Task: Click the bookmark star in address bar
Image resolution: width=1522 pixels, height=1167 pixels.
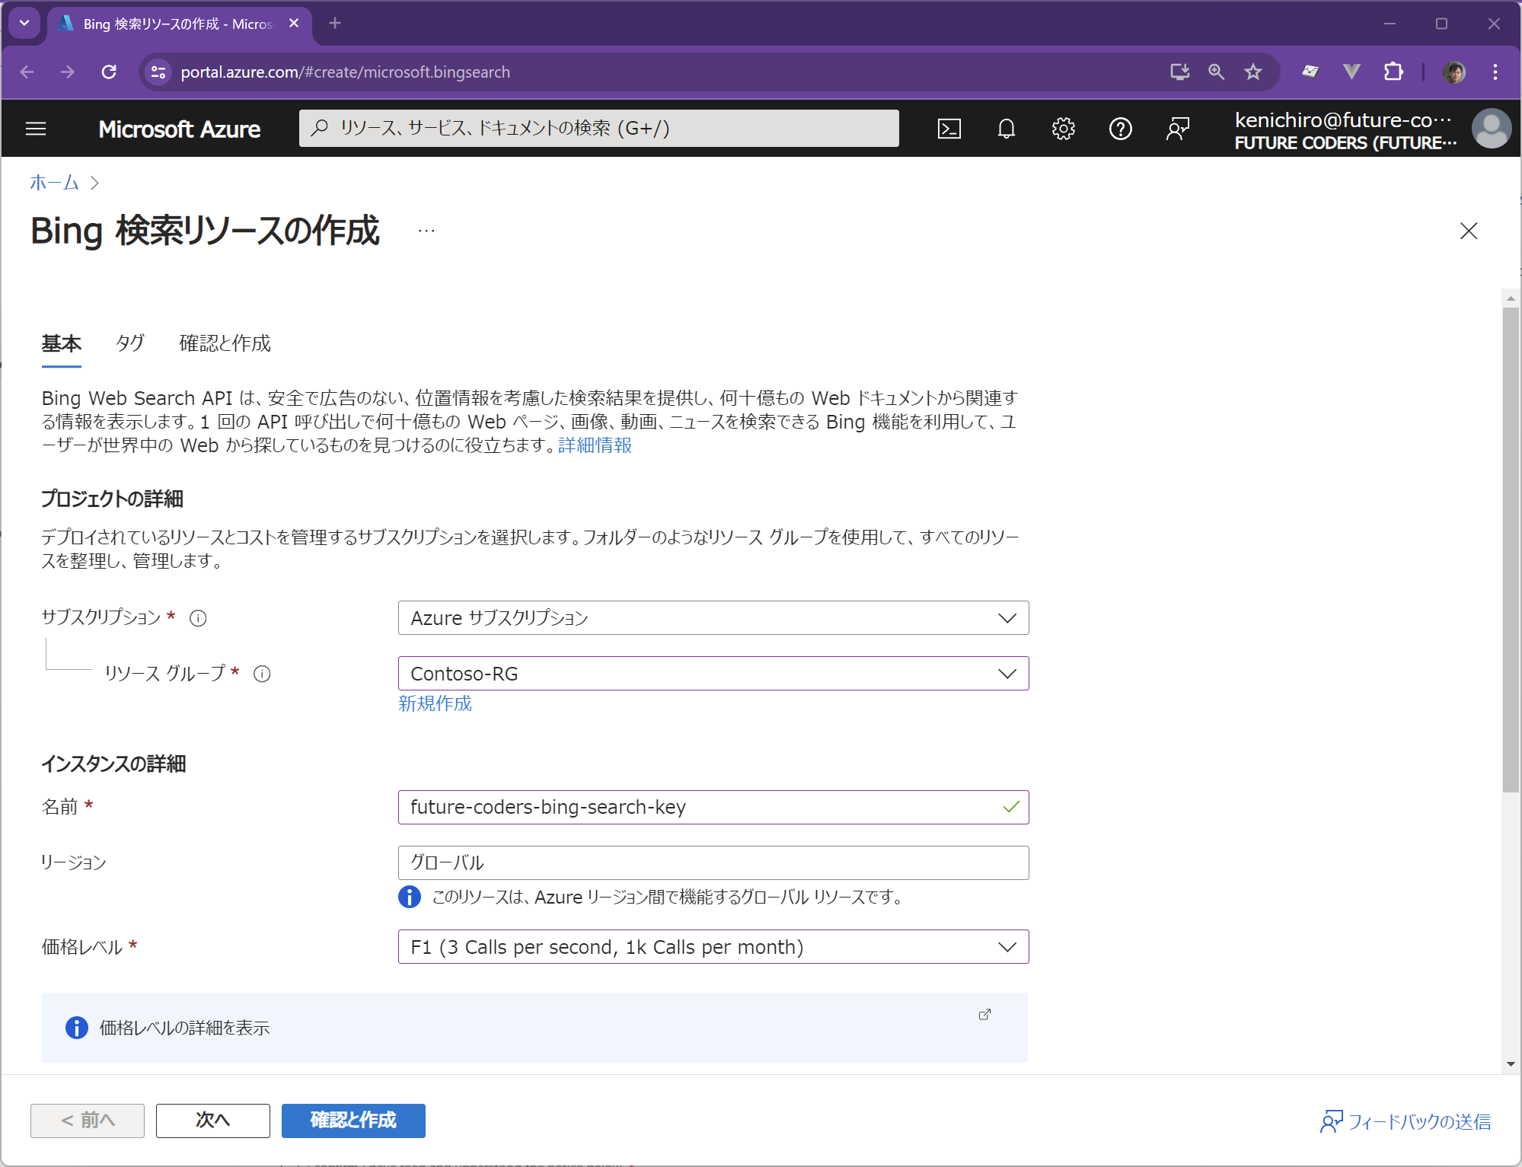Action: coord(1252,72)
